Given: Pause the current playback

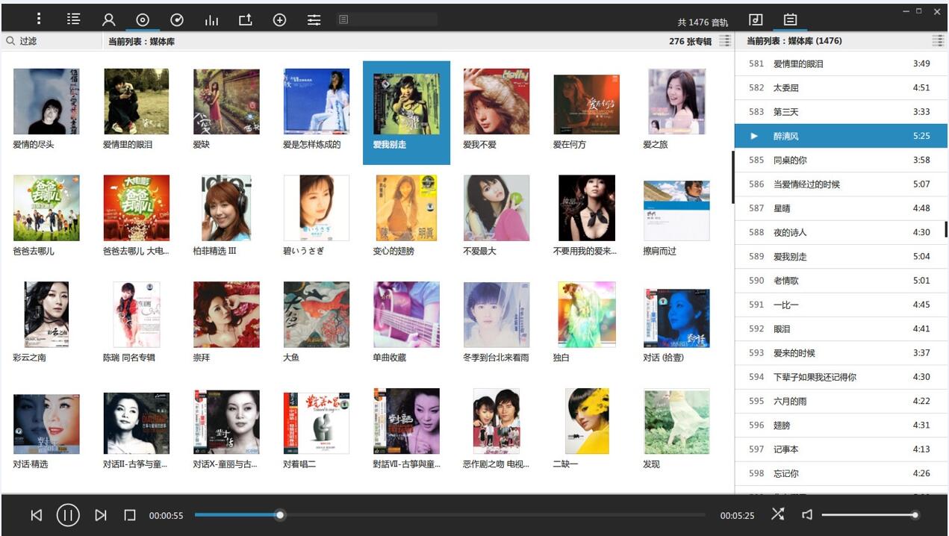Looking at the screenshot, I should point(68,515).
